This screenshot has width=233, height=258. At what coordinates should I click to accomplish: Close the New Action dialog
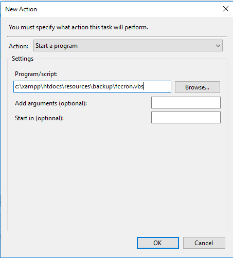coord(226,9)
